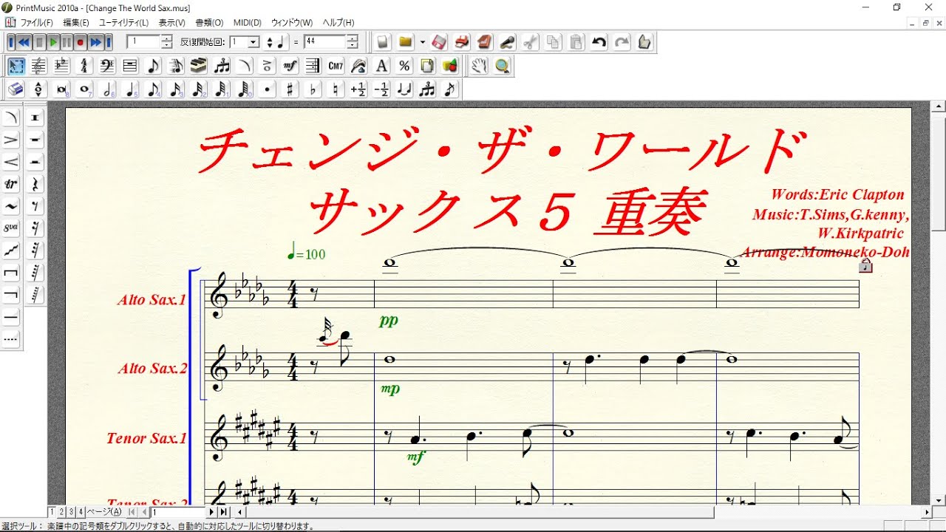Image resolution: width=946 pixels, height=532 pixels.
Task: Pause playback
Action: [x=67, y=42]
